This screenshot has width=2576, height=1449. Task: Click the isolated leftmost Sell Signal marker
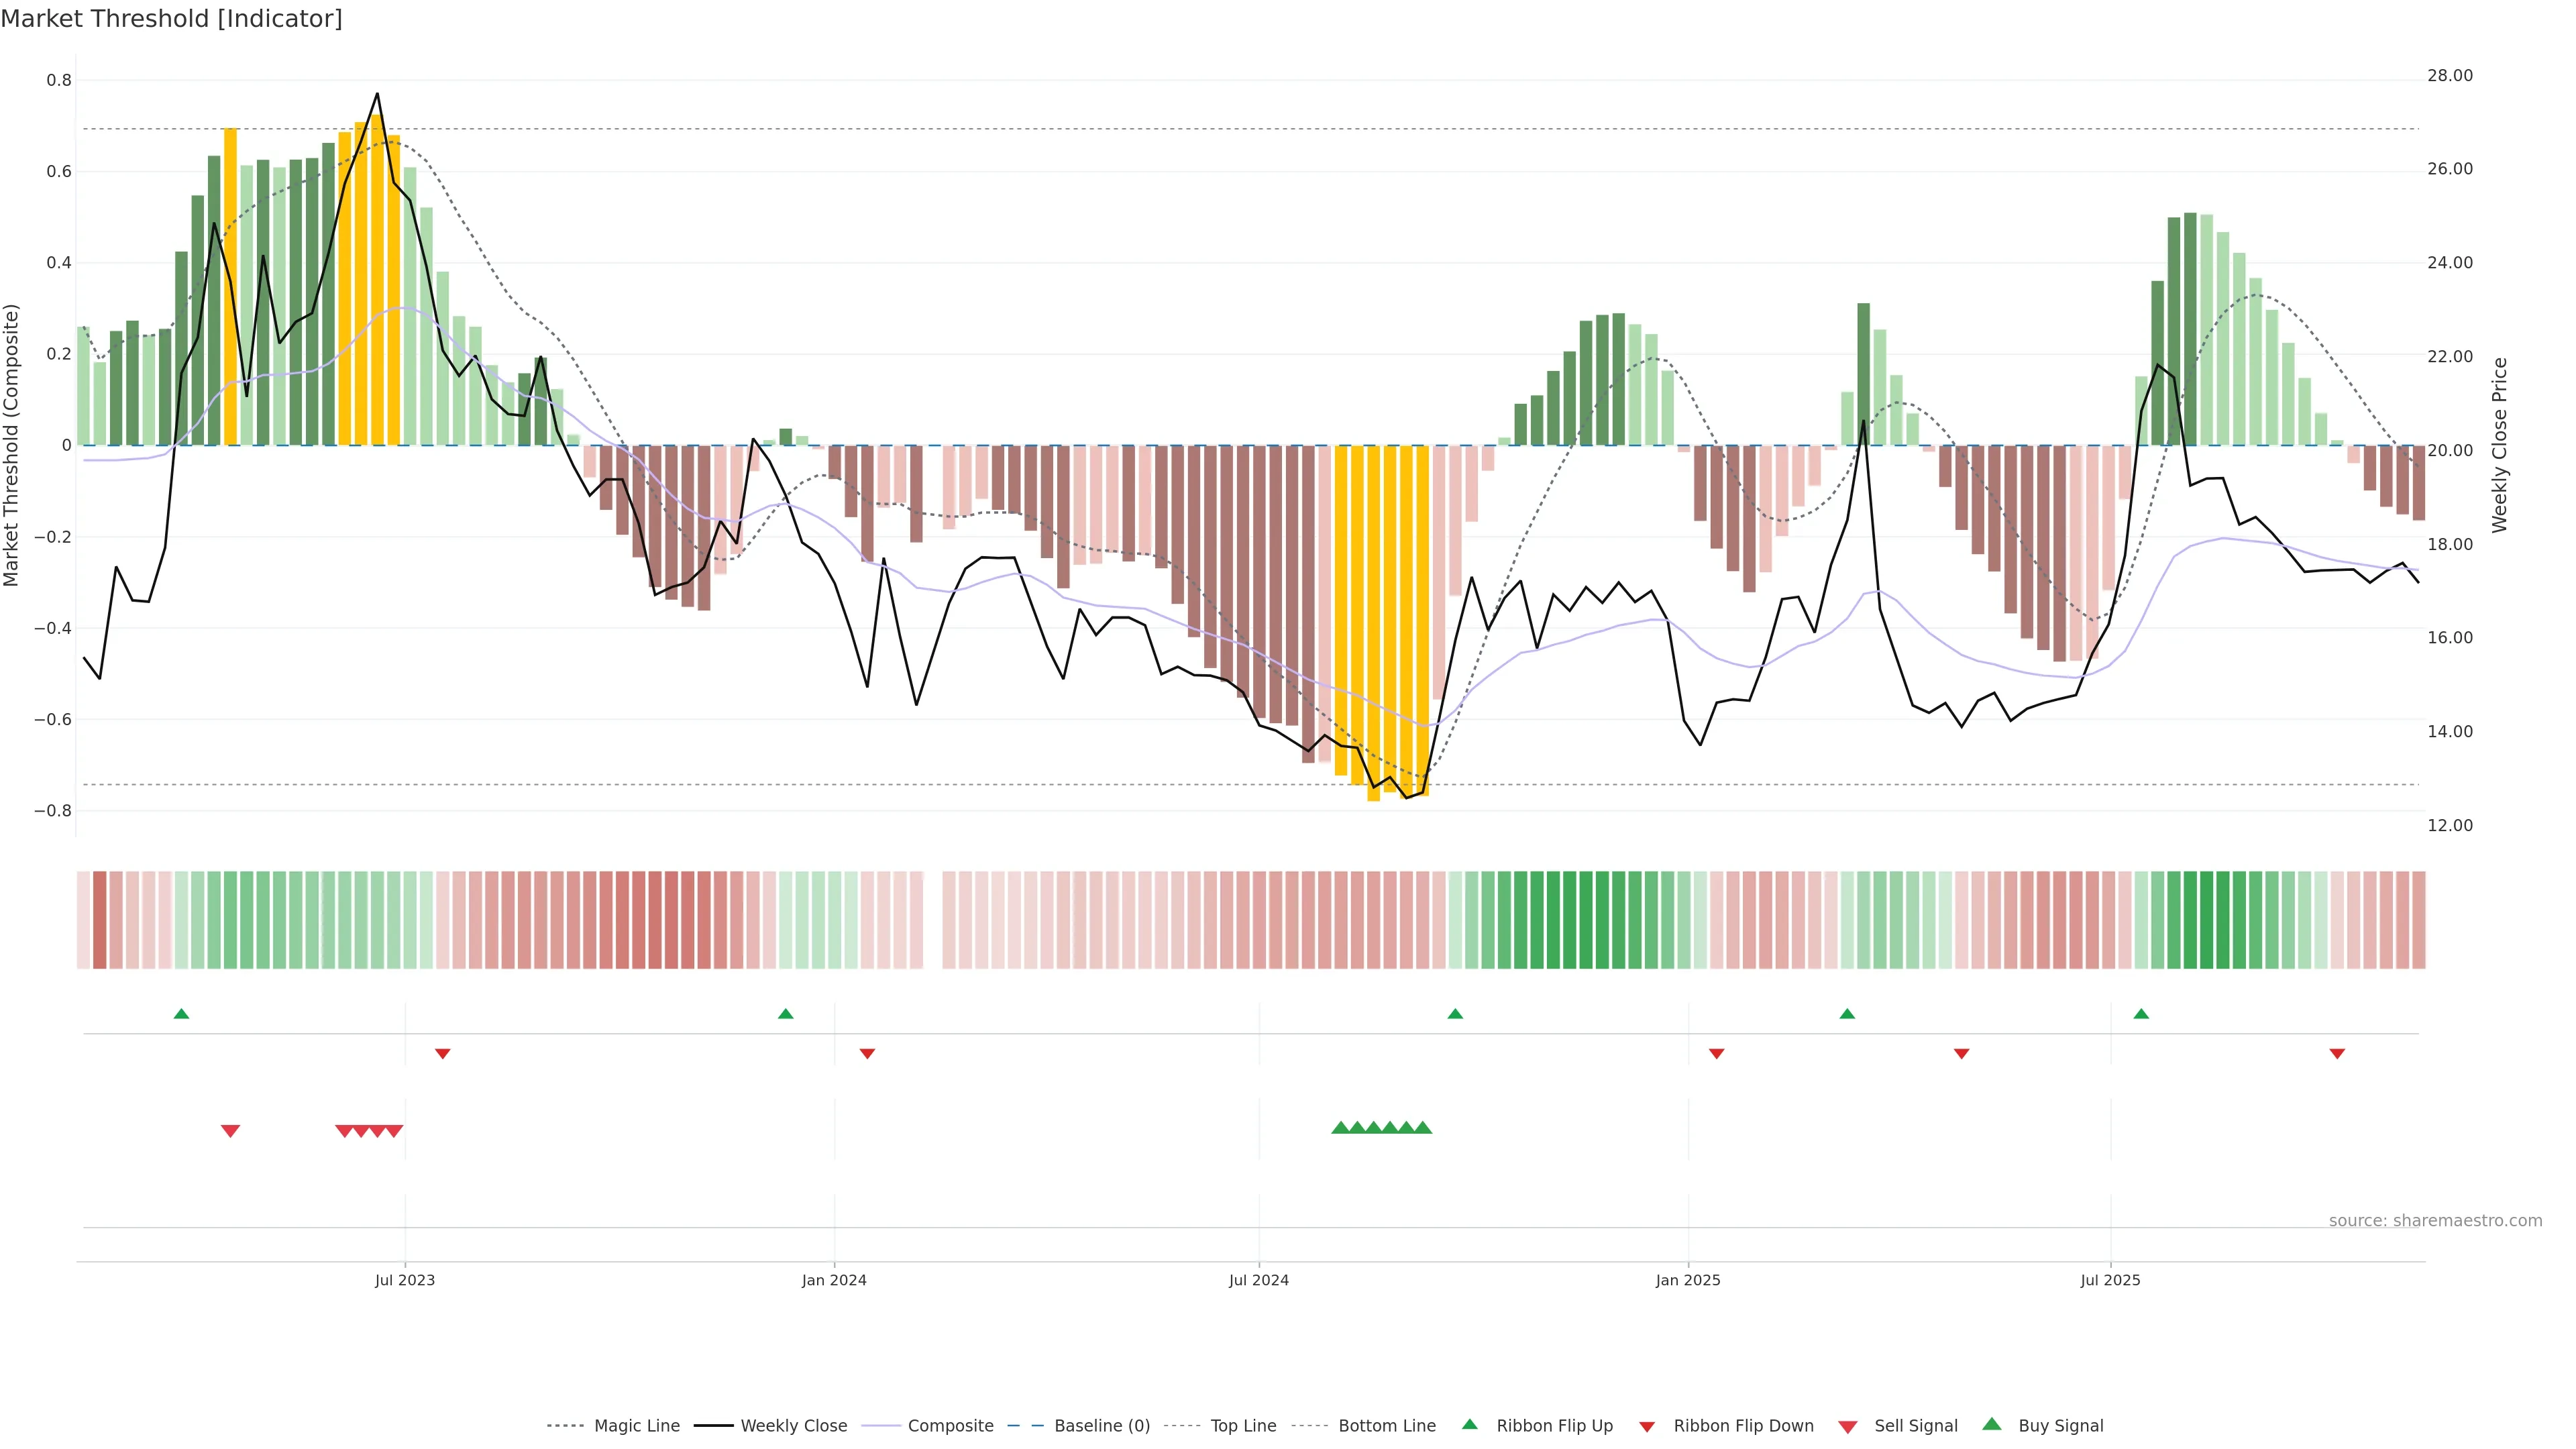coord(230,1131)
